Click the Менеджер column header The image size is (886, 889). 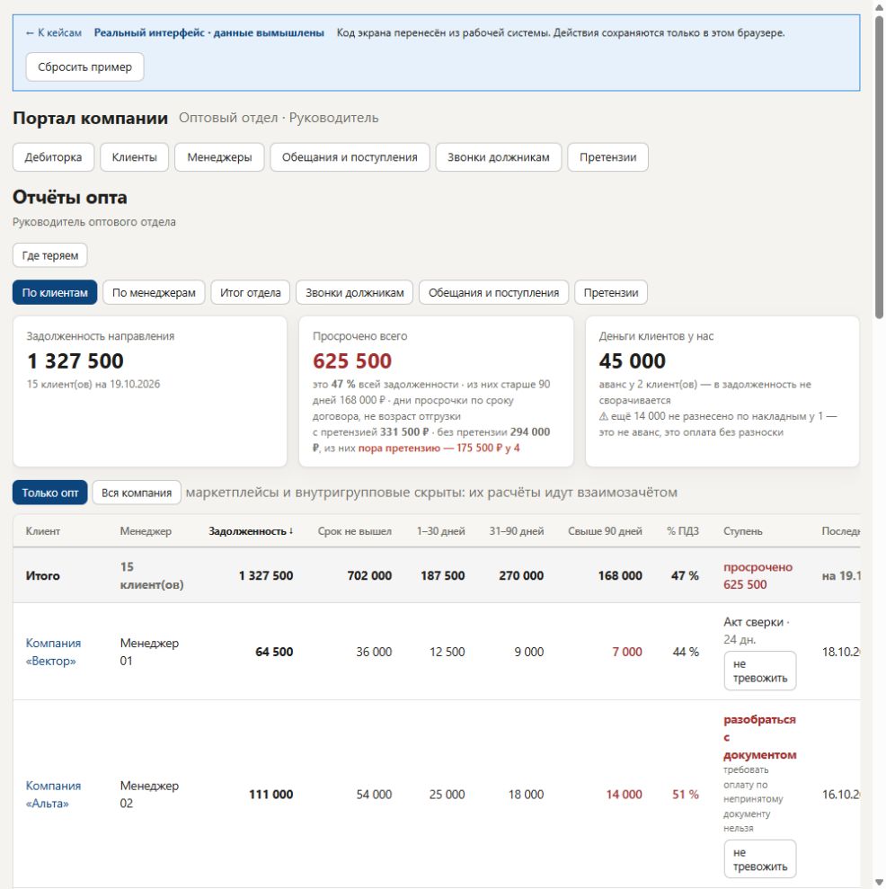146,531
